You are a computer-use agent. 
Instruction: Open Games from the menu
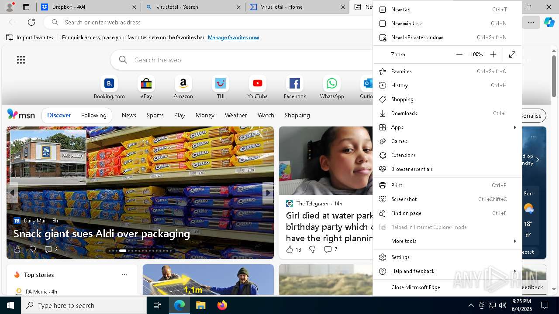coord(447,141)
